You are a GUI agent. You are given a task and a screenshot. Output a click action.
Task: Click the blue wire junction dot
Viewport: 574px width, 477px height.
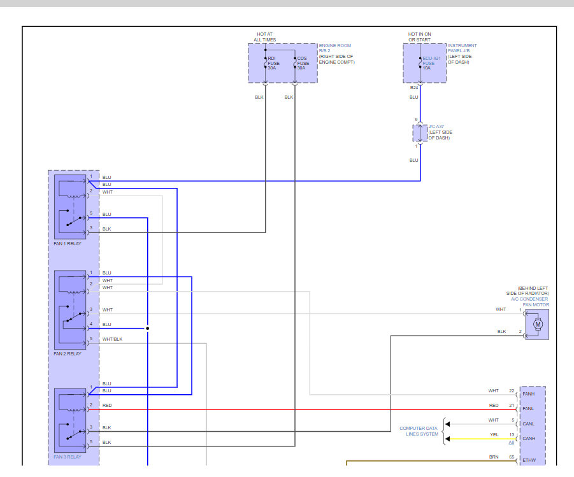(147, 329)
